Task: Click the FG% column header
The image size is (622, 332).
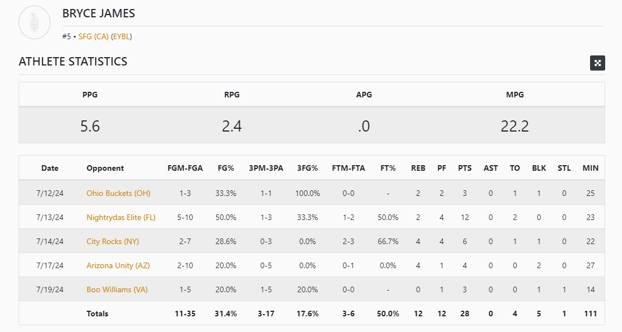Action: [x=226, y=168]
